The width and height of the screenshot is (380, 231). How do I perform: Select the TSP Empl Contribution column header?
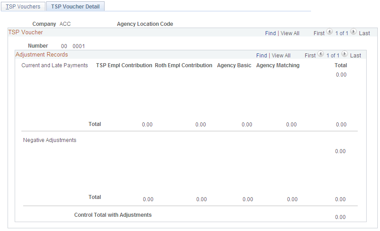tap(124, 65)
